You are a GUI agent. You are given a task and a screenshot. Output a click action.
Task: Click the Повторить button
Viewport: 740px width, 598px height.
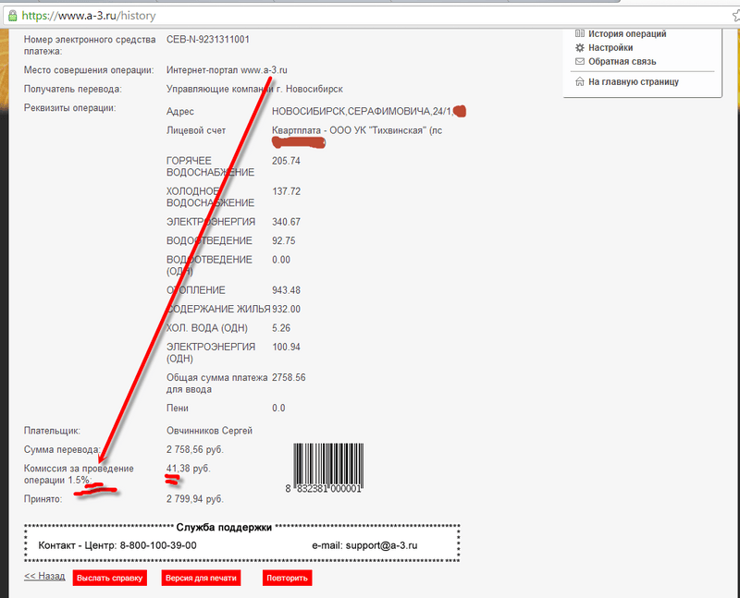[x=287, y=578]
